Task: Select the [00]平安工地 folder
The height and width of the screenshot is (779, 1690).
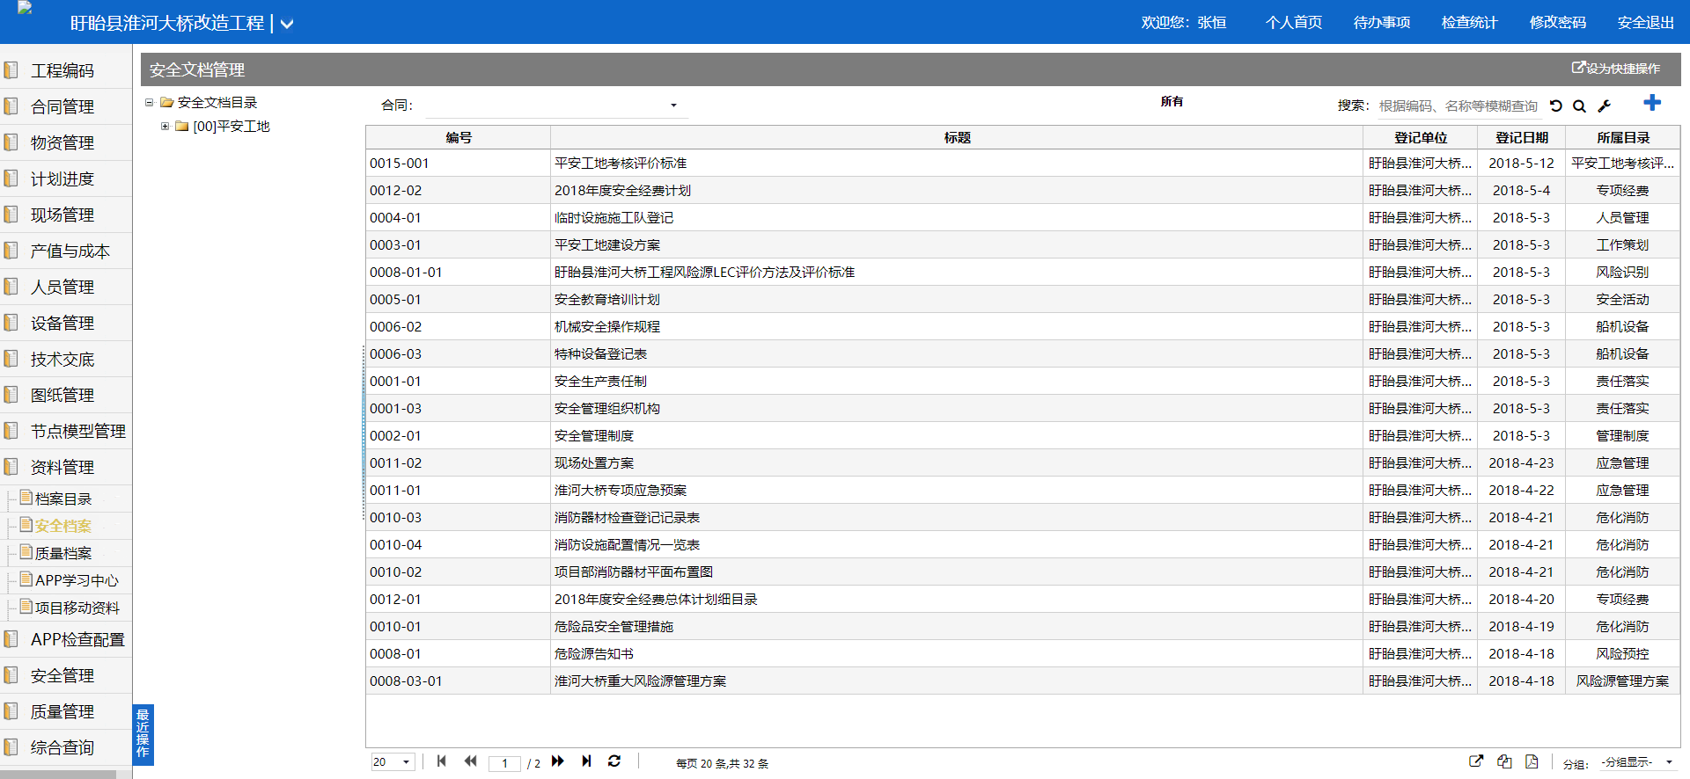Action: point(231,127)
